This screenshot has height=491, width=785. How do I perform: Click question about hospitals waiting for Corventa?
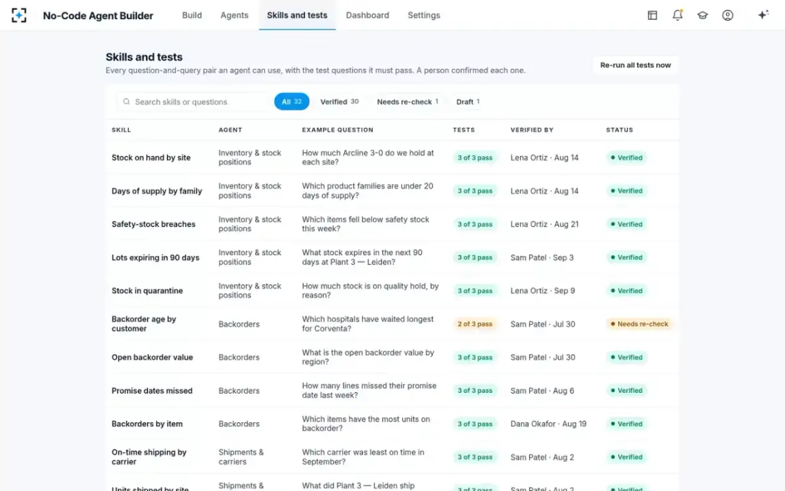[368, 324]
